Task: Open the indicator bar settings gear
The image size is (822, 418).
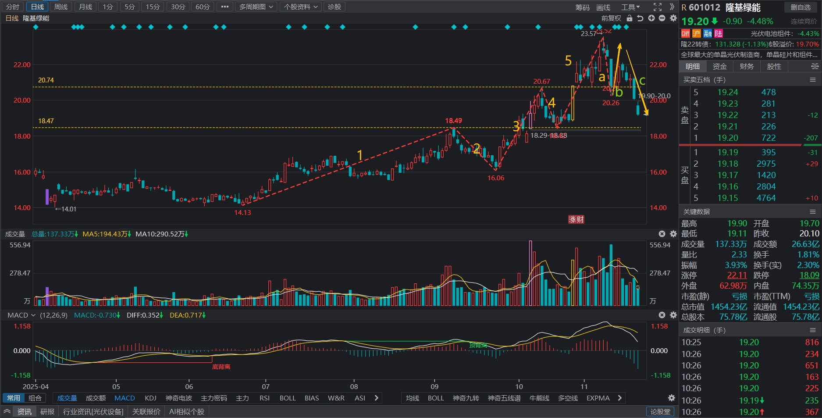Action: [671, 398]
